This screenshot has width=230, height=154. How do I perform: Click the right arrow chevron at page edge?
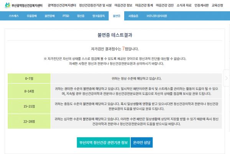coord(227,78)
